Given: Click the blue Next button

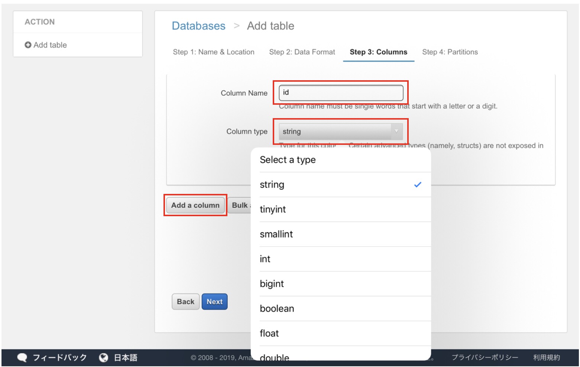Looking at the screenshot, I should tap(214, 302).
